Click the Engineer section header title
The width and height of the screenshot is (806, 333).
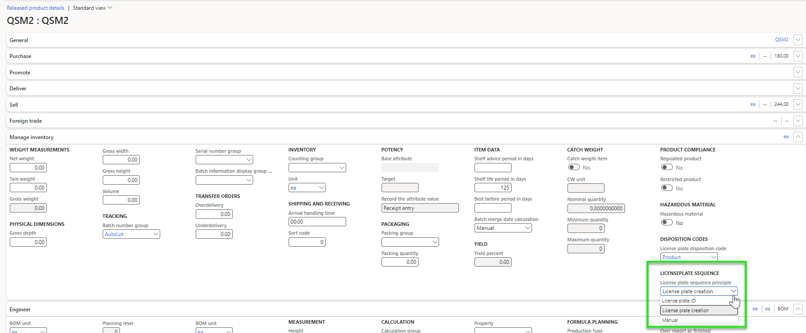coord(20,310)
